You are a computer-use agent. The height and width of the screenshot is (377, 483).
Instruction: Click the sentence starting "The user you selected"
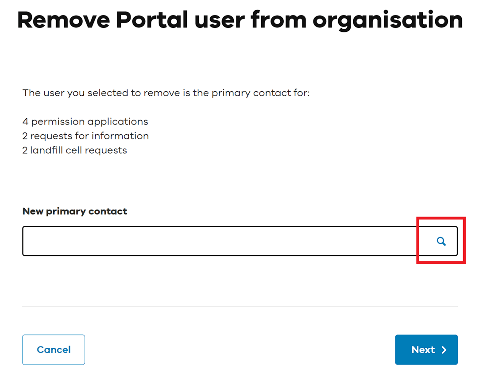point(166,93)
